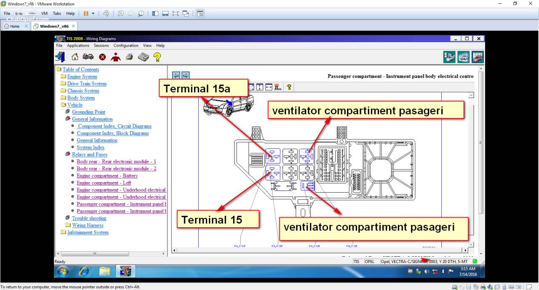Viewport: 539px width, 290px height.
Task: Open Engine compartment - Left
Action: pyautogui.click(x=104, y=183)
